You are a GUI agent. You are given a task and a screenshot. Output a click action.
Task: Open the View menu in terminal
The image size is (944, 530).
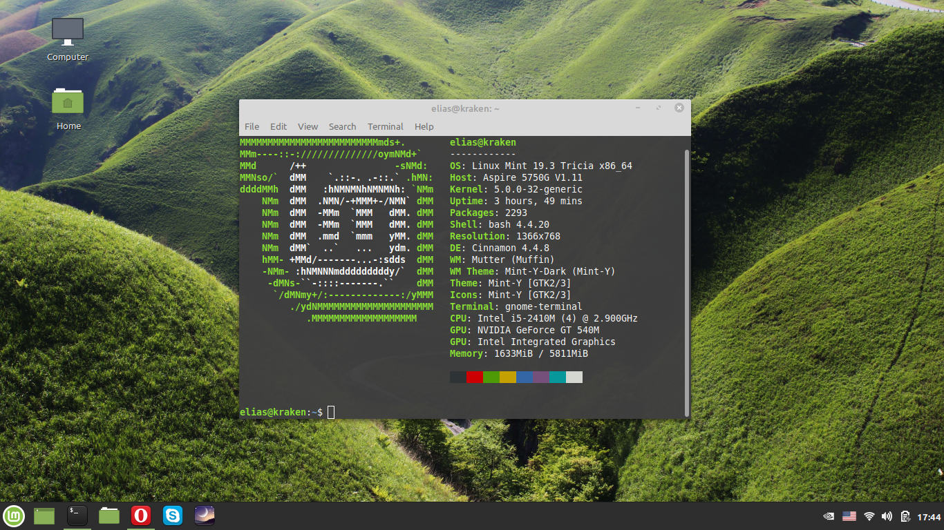(308, 126)
